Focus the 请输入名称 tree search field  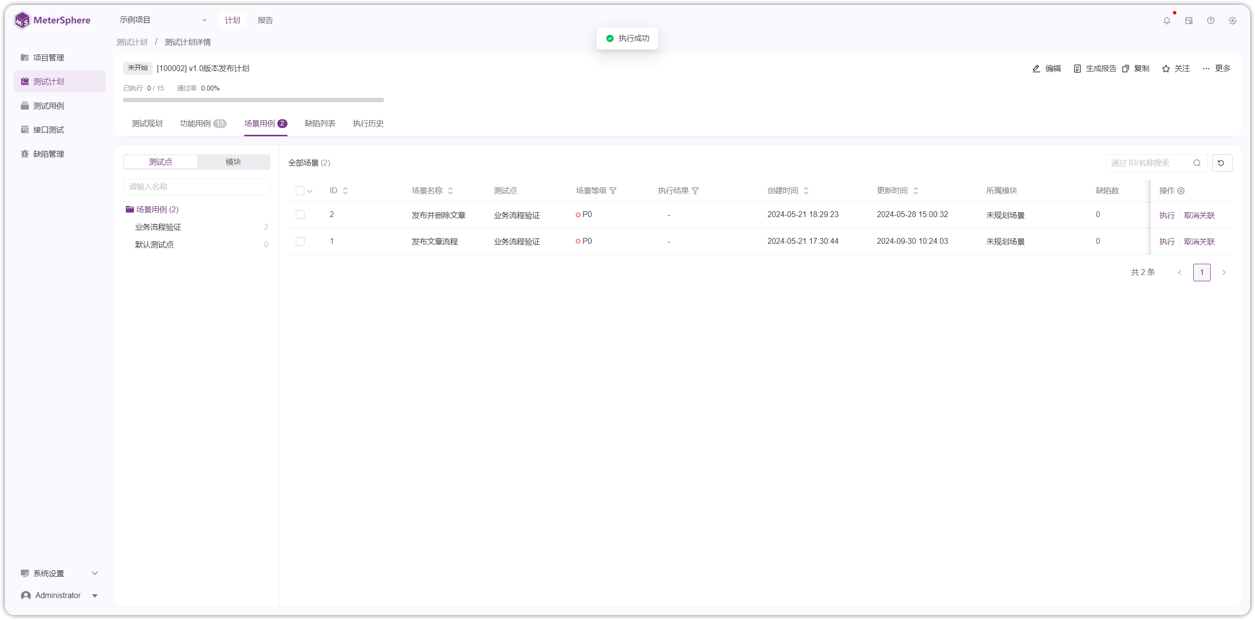click(197, 187)
